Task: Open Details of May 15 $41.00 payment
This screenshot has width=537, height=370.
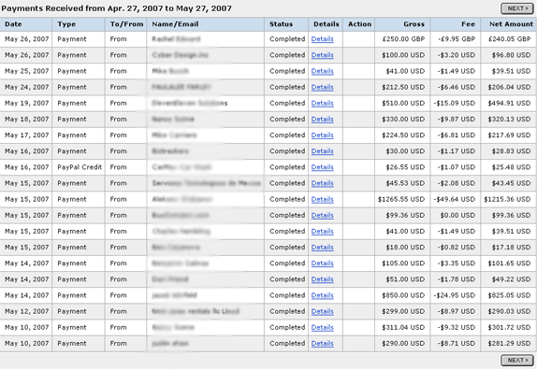Action: point(322,232)
